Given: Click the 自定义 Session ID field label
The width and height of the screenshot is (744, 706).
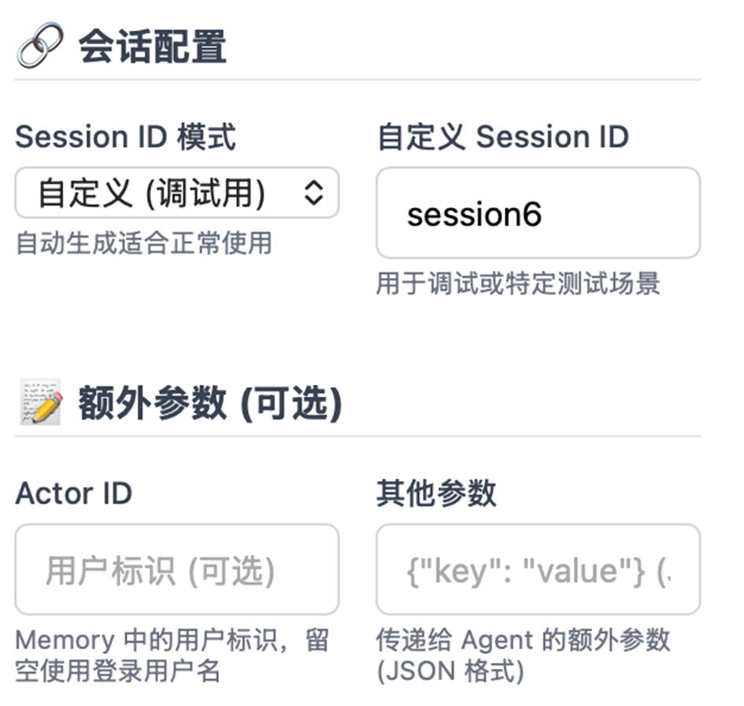Looking at the screenshot, I should pos(502,137).
